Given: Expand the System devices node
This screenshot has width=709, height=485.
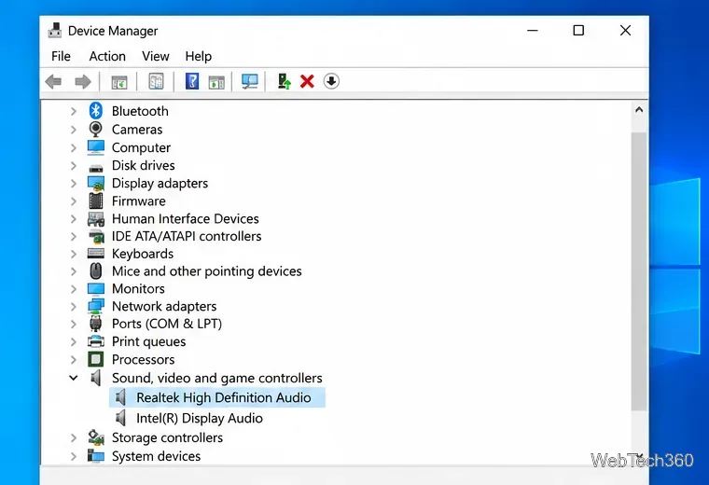Looking at the screenshot, I should (x=74, y=456).
